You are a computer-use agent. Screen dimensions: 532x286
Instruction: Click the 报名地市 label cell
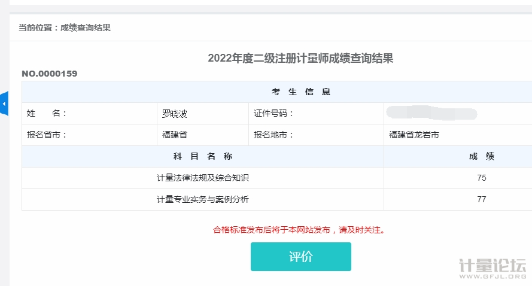[x=274, y=135]
